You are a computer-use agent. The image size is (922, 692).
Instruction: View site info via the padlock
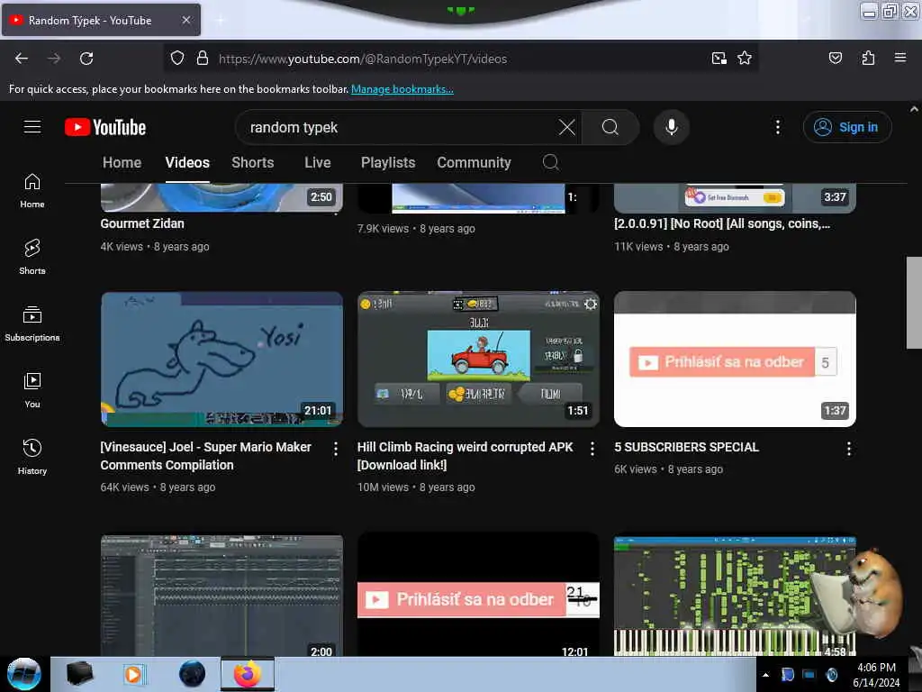(203, 59)
